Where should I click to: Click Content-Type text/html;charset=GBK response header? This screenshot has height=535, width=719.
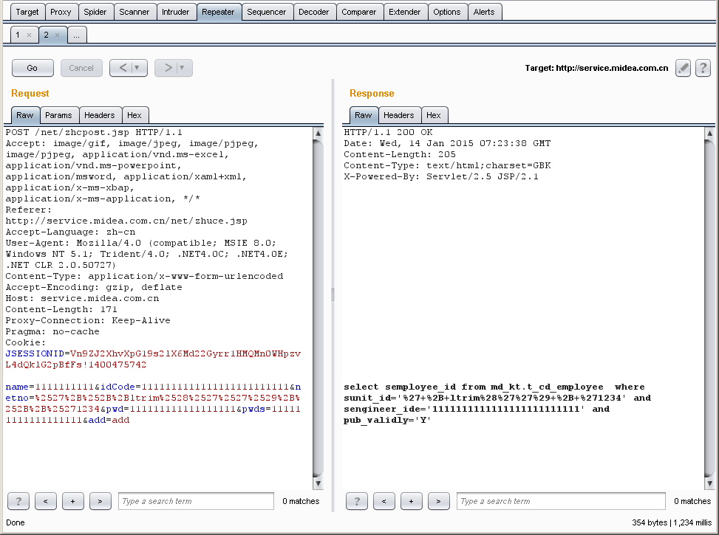(x=448, y=165)
